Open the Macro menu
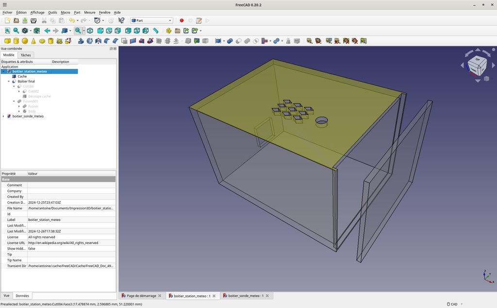Screen dimensions: 497x308 pyautogui.click(x=65, y=12)
